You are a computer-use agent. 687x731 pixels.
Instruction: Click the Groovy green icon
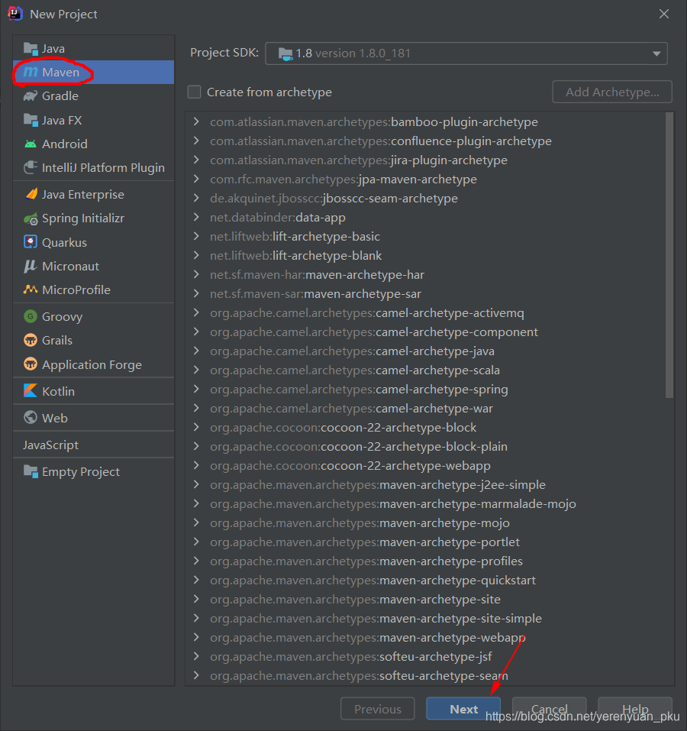[x=31, y=316]
